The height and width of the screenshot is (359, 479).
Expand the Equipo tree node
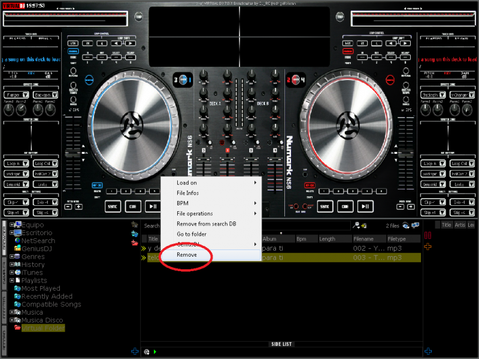(x=11, y=225)
